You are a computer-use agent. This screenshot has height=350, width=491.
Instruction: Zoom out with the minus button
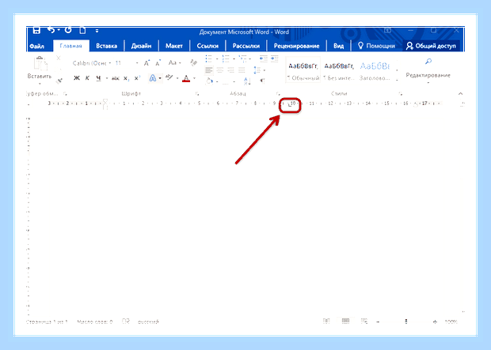point(379,322)
